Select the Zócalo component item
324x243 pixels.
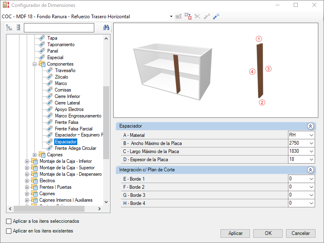61,77
